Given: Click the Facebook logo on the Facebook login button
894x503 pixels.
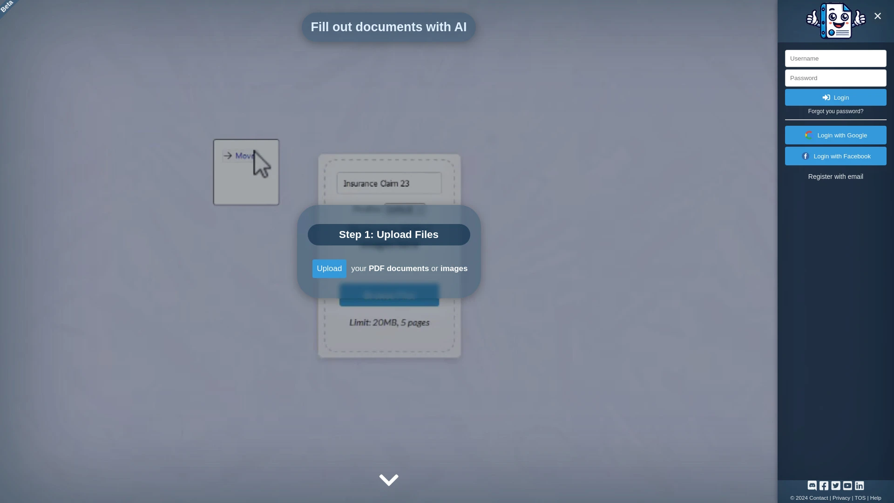Looking at the screenshot, I should (805, 156).
